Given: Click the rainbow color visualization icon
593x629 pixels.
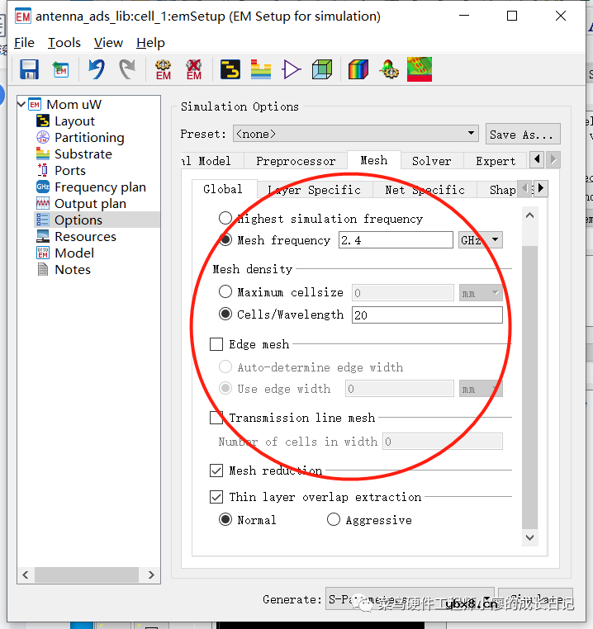Looking at the screenshot, I should [358, 70].
